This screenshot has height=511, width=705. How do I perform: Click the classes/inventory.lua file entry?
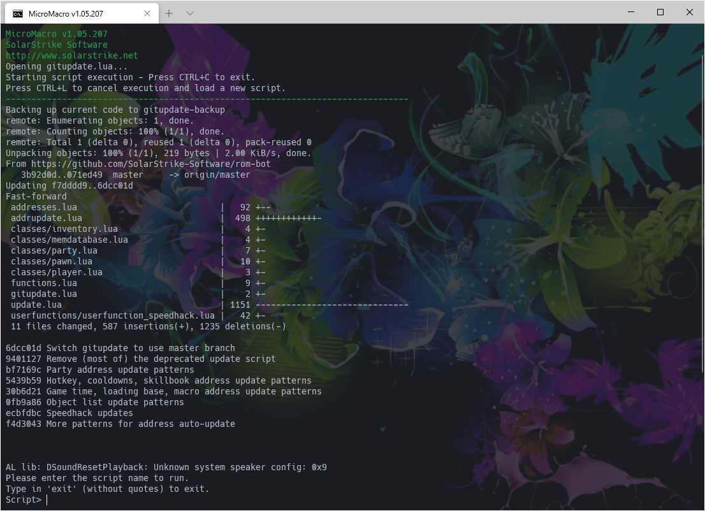[64, 229]
